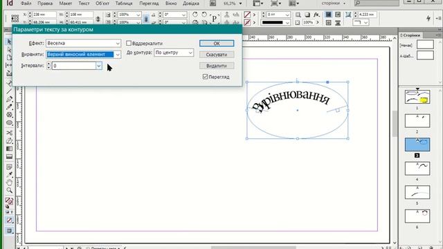443x249 pixels.
Task: Open the Макет menu
Action: pyautogui.click(x=65, y=3)
